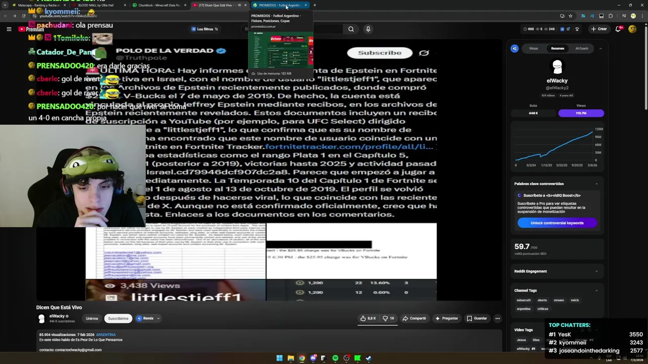The height and width of the screenshot is (364, 648).
Task: Click elWacky channel avatar under video
Action: click(x=42, y=318)
